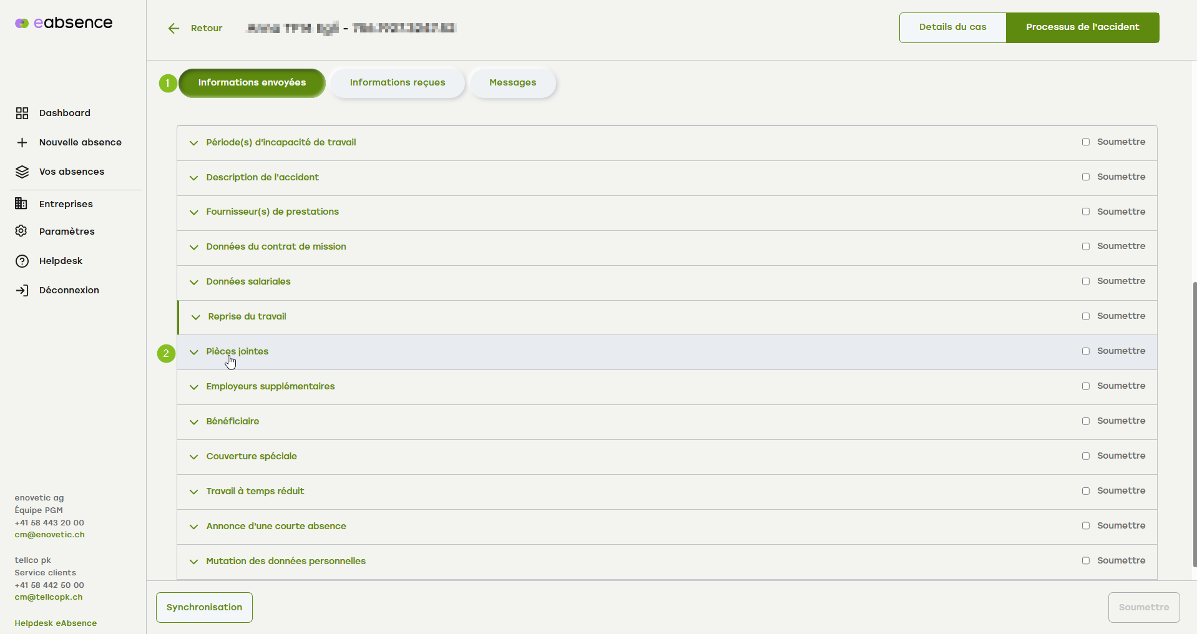Select the Vos absences layers icon
The width and height of the screenshot is (1197, 634).
pos(22,172)
